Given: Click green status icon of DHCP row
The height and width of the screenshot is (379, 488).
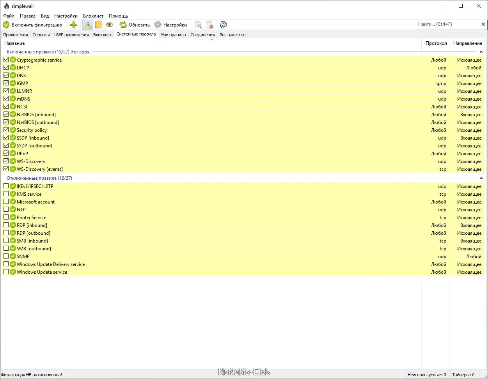Looking at the screenshot, I should point(13,68).
